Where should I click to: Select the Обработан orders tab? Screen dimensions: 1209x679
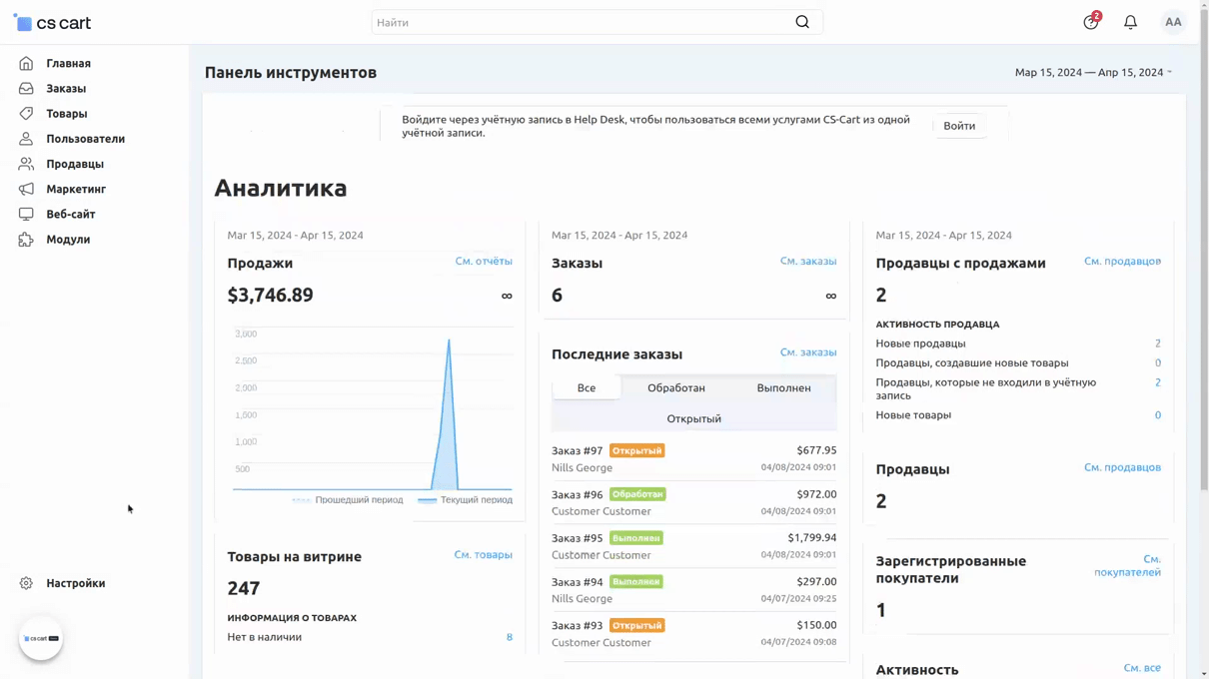click(675, 387)
